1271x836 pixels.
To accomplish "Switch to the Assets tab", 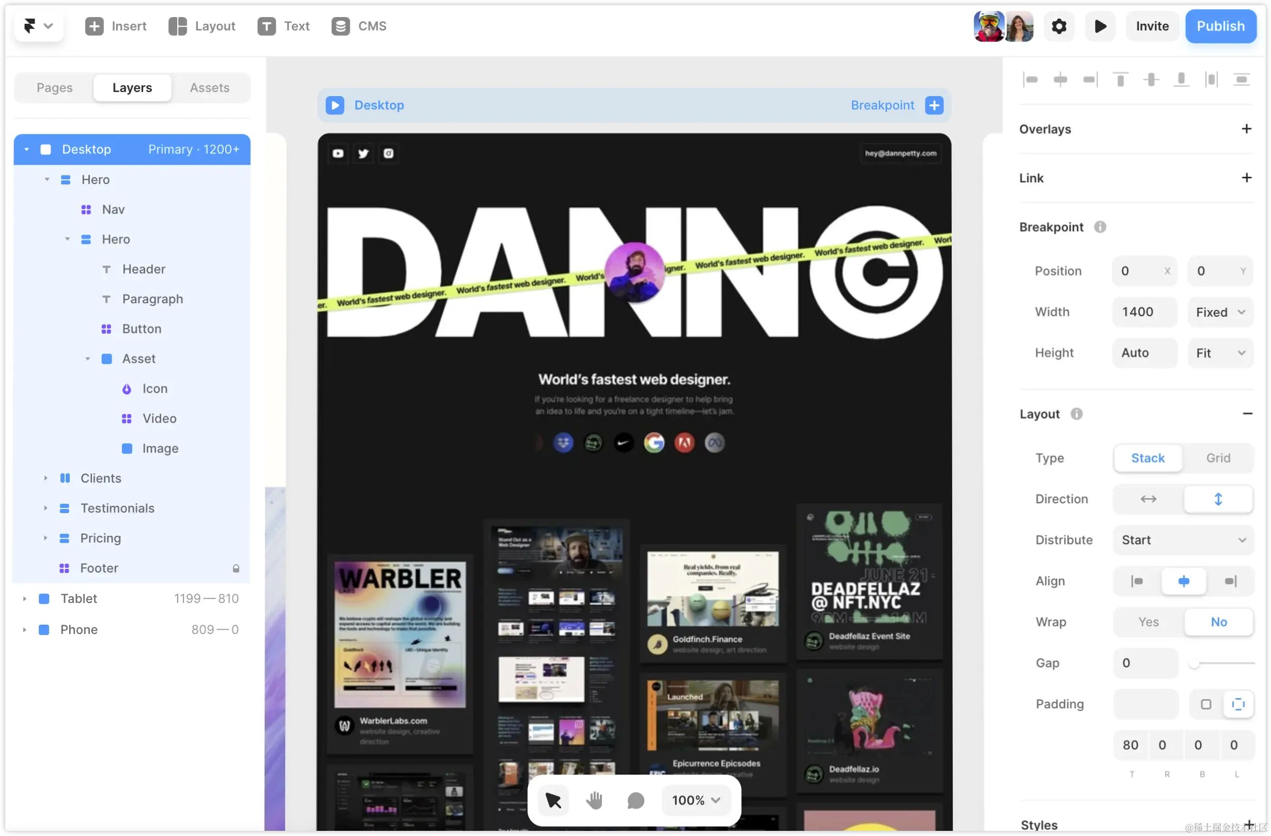I will [x=209, y=88].
